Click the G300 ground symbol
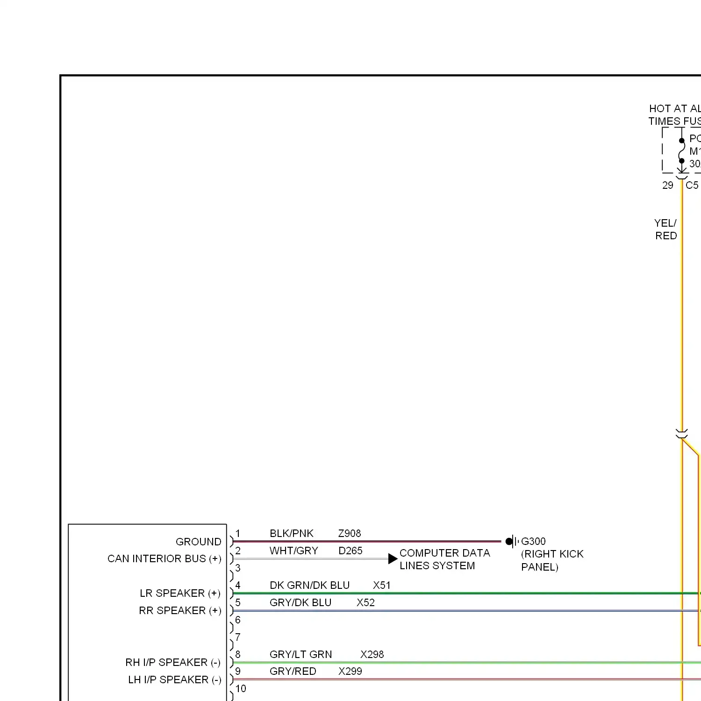This screenshot has width=701, height=701. [512, 541]
